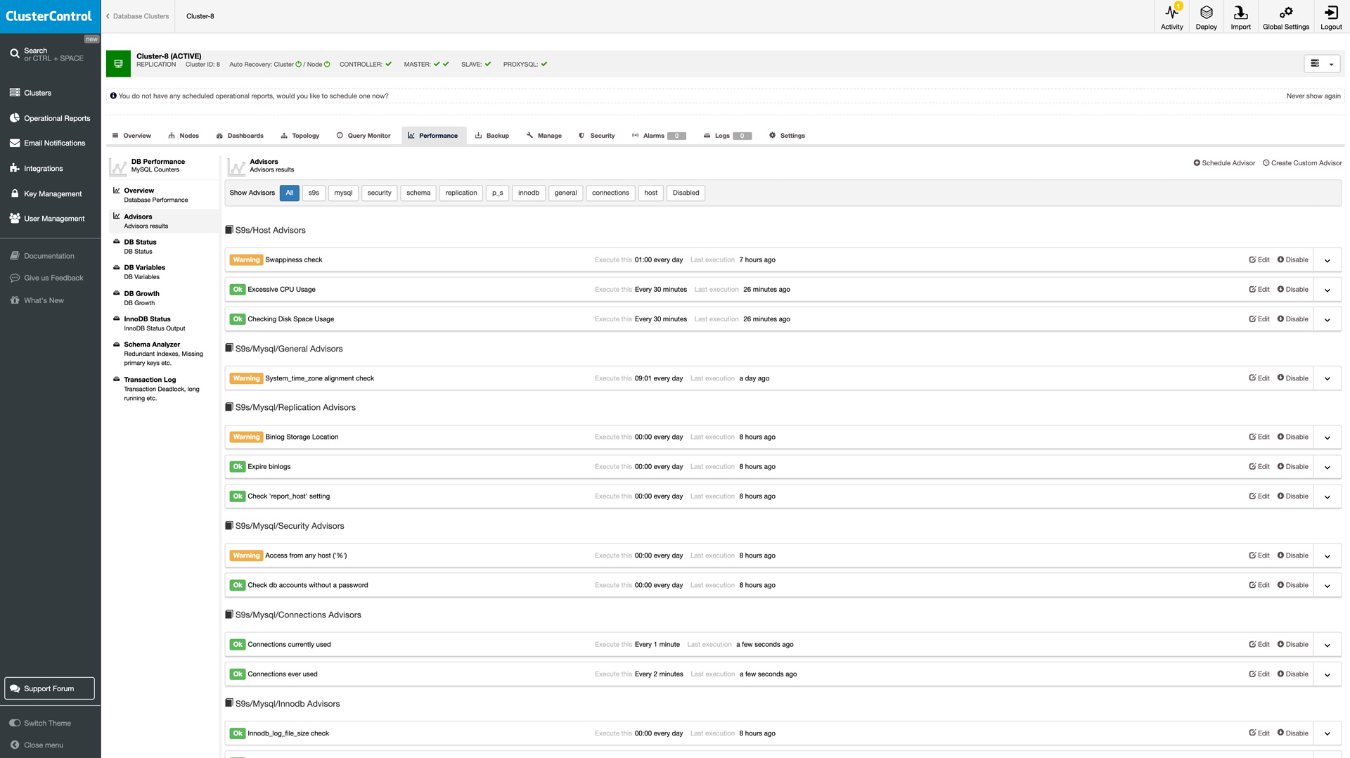The height and width of the screenshot is (758, 1350).
Task: Open cluster actions dropdown menu
Action: pyautogui.click(x=1322, y=64)
